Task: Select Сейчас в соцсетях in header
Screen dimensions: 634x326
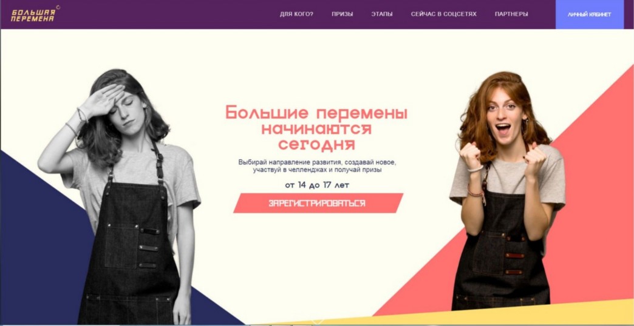Action: click(443, 14)
